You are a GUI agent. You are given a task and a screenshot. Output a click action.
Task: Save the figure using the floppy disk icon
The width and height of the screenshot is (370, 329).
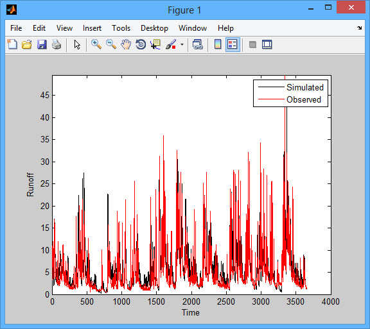(x=42, y=44)
